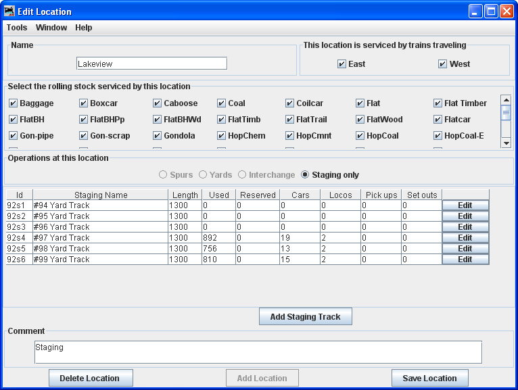The height and width of the screenshot is (390, 518).
Task: Click Add Staging Track button
Action: [x=306, y=316]
